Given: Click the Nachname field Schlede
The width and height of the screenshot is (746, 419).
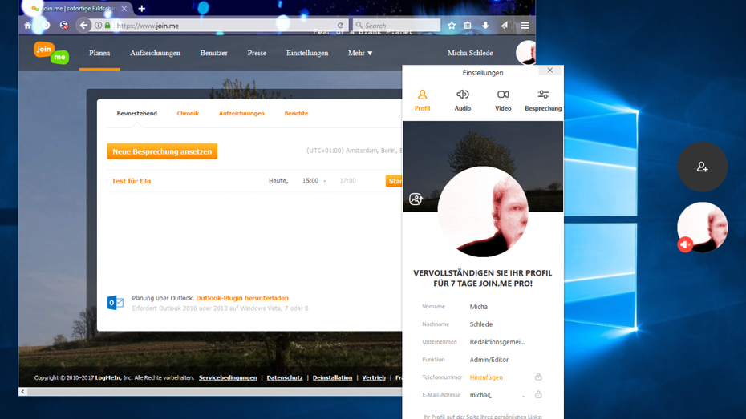Looking at the screenshot, I should coord(481,324).
